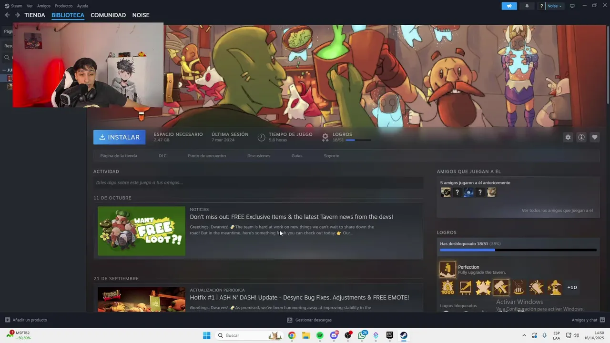Select the steaming bread achievement icon
The image size is (610, 343).
point(519,287)
